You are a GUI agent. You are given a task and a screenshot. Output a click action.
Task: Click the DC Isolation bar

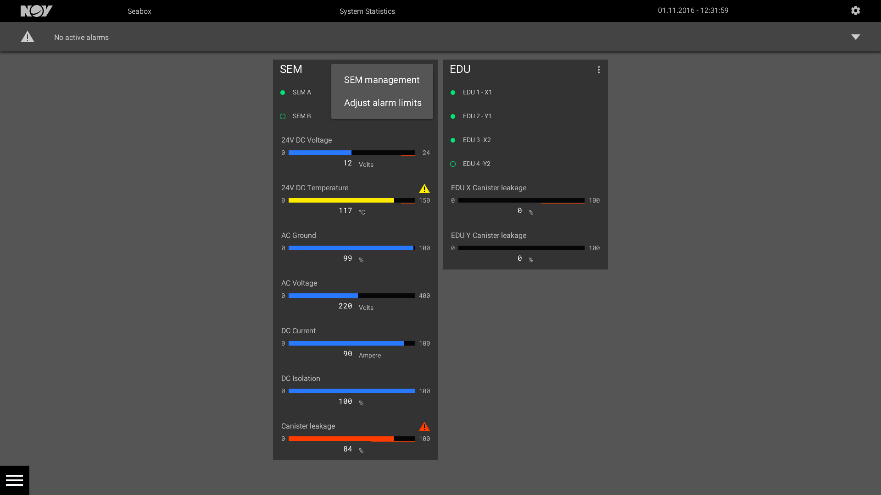point(351,391)
